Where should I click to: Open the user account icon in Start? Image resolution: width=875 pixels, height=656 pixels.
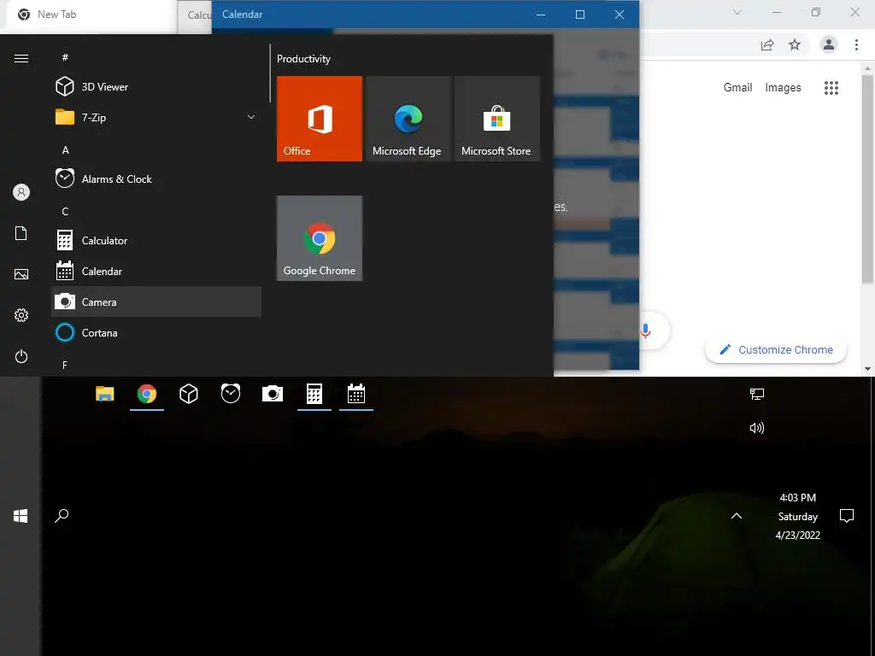coord(21,192)
